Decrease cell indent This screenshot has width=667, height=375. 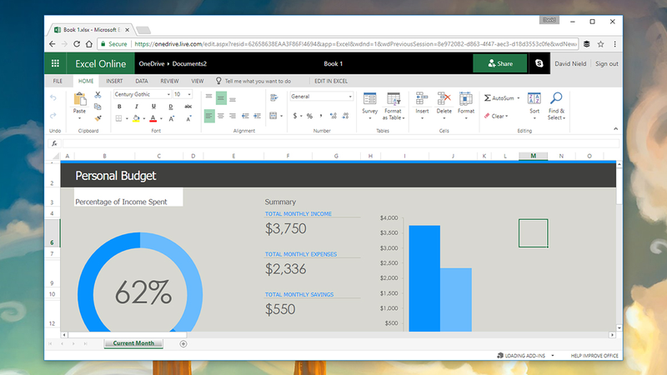[245, 116]
